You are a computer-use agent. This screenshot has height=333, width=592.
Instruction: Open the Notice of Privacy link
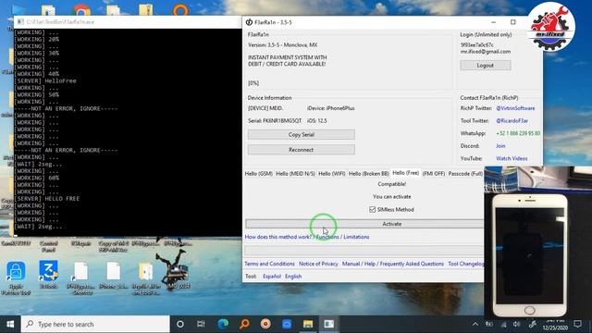[318, 264]
